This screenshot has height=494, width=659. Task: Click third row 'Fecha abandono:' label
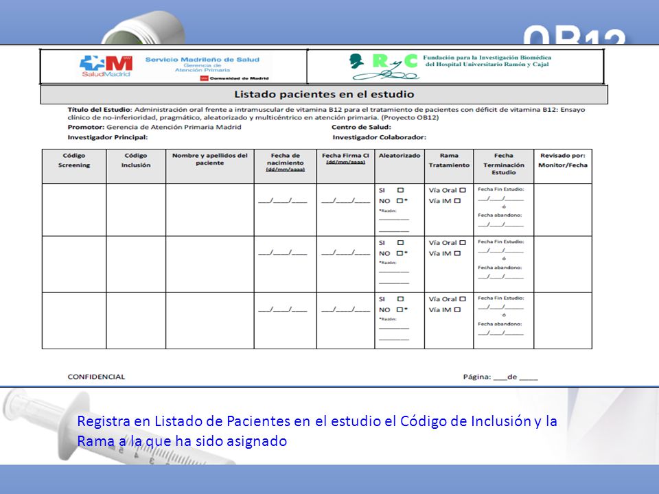[x=499, y=324]
